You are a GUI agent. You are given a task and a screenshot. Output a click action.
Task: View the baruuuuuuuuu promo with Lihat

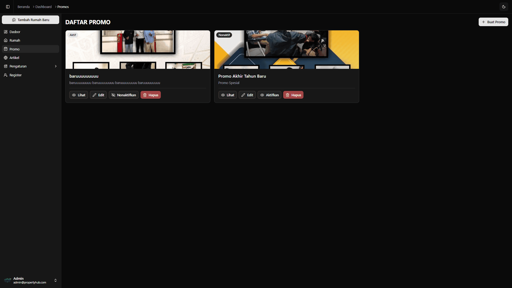tap(79, 95)
